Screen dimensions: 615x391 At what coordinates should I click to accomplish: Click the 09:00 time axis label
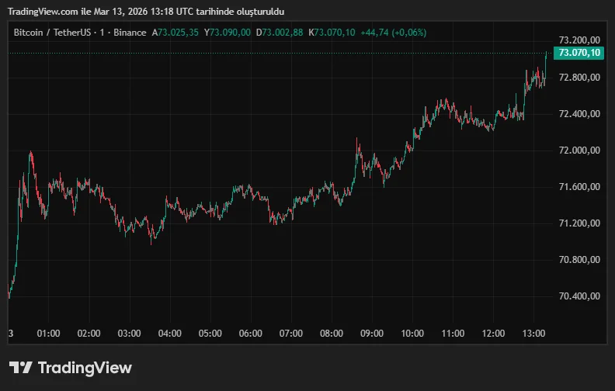(372, 334)
